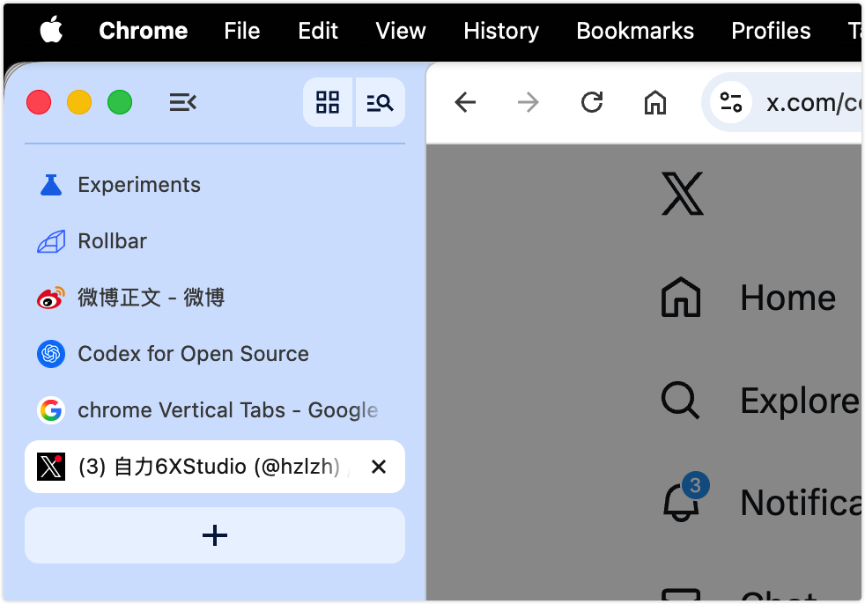This screenshot has height=604, width=865.
Task: Open the tab search button
Action: 380,103
